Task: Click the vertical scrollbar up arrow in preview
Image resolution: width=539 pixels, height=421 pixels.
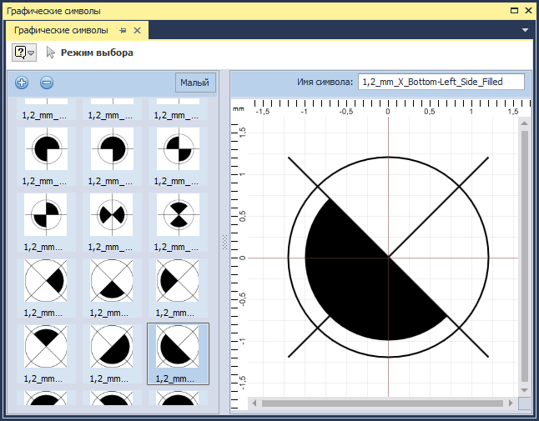Action: [525, 123]
